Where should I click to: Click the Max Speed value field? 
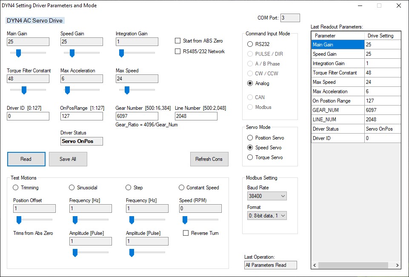tap(137, 79)
